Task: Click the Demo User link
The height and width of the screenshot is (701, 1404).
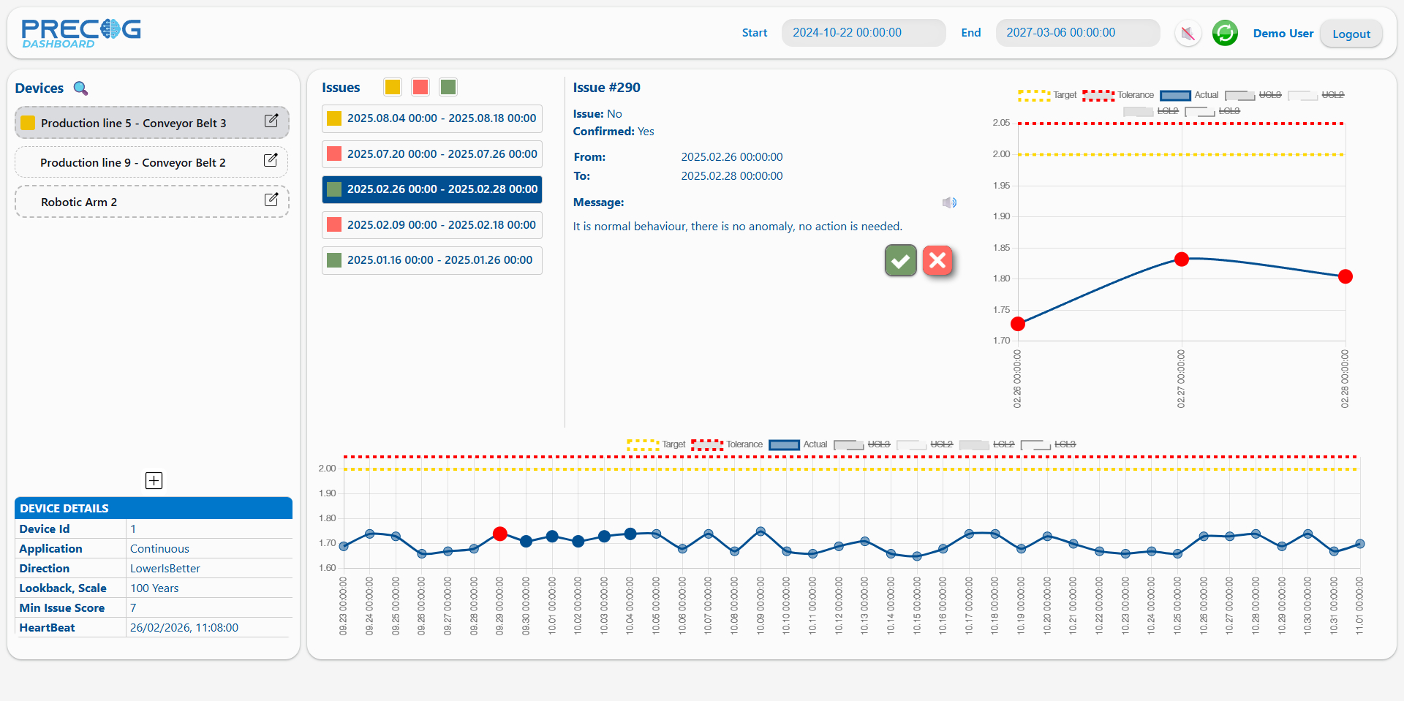Action: click(x=1283, y=34)
